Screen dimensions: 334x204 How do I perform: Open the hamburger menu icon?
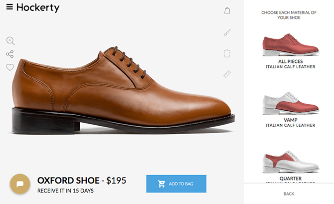pyautogui.click(x=9, y=7)
